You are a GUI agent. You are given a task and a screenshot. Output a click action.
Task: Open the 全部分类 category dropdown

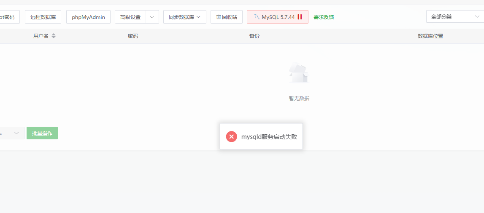(x=455, y=16)
